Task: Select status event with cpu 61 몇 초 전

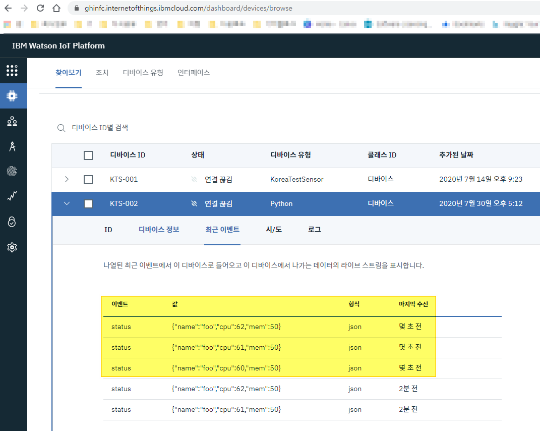Action: 303,348
